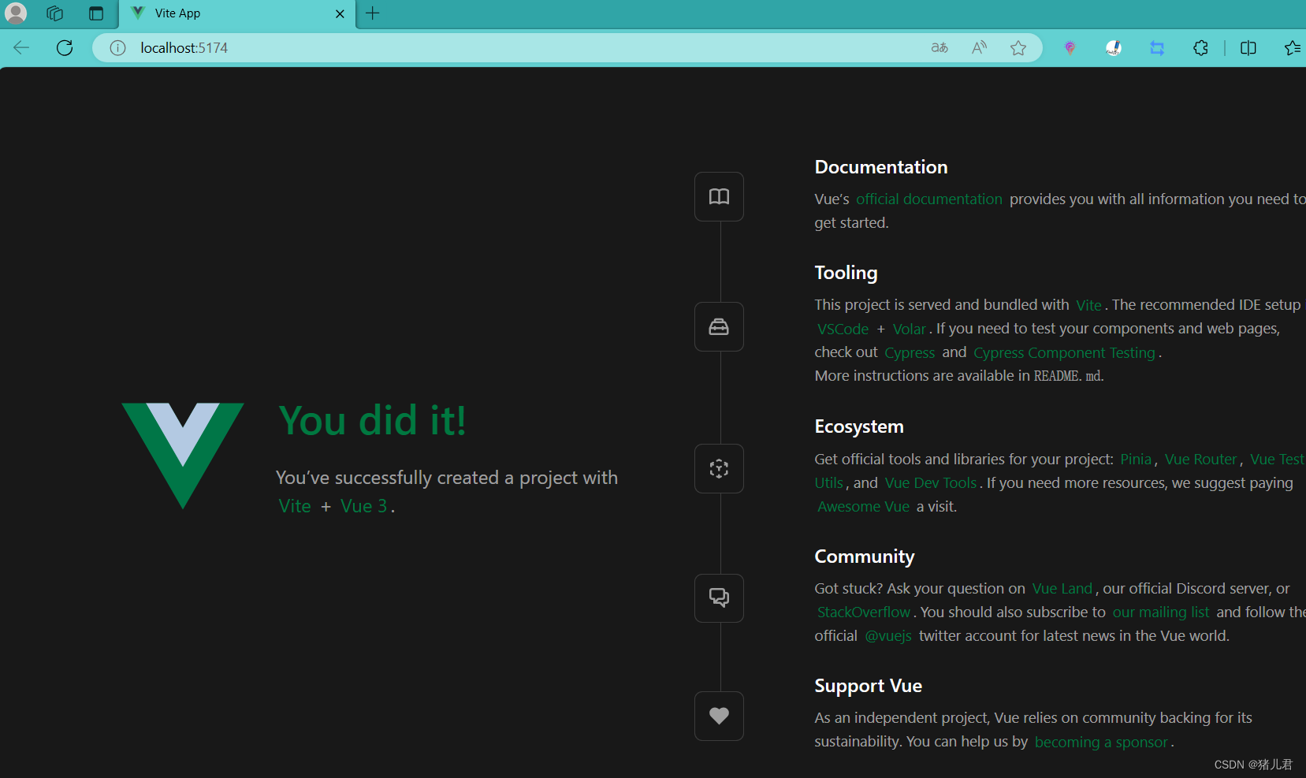The width and height of the screenshot is (1306, 778).
Task: Open the blue capture extension icon
Action: point(1157,48)
